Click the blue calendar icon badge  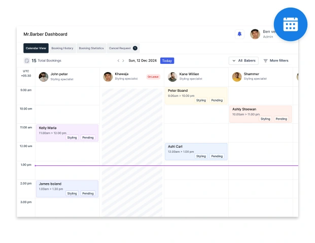pos(290,25)
